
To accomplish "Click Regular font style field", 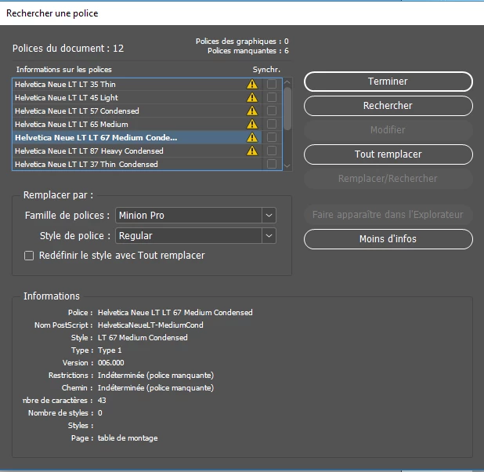I will tap(189, 236).
